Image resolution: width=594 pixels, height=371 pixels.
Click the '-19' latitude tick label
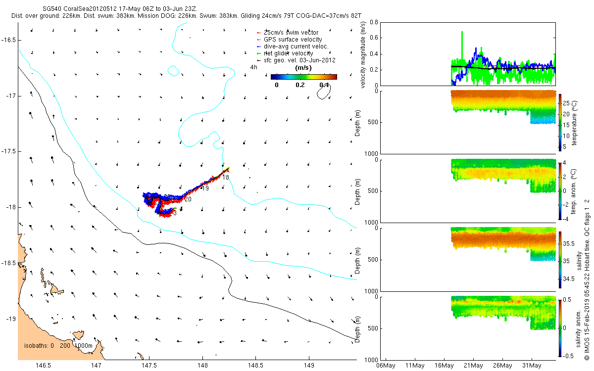(10, 319)
